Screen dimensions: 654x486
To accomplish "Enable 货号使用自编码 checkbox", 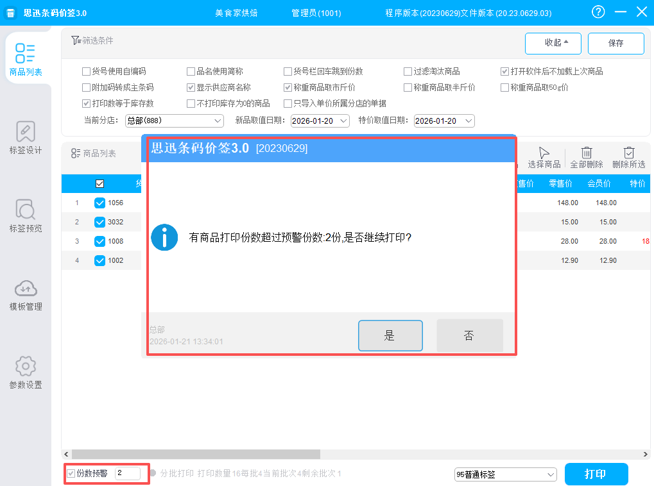I will click(x=87, y=72).
